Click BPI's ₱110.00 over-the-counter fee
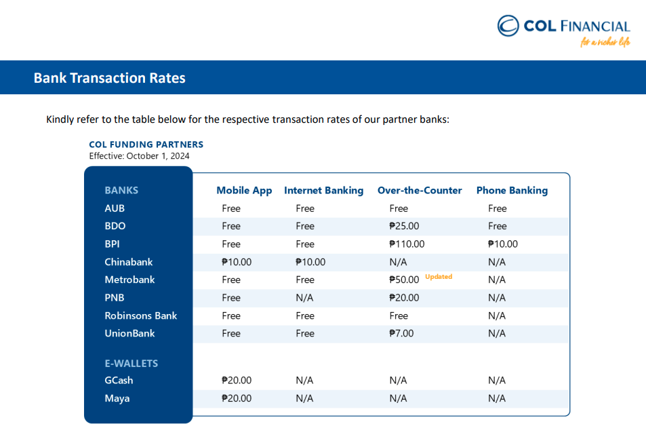The width and height of the screenshot is (646, 441). coord(407,244)
